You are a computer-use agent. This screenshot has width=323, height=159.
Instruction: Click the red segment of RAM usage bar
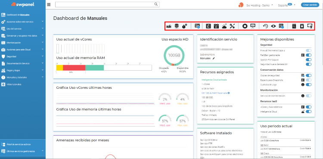[x=74, y=68]
